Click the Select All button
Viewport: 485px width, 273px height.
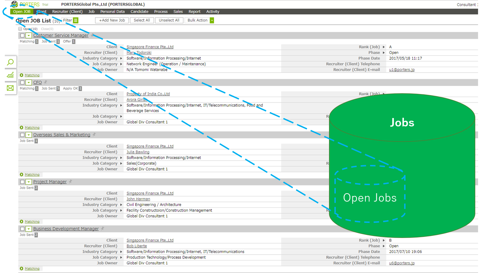point(142,20)
